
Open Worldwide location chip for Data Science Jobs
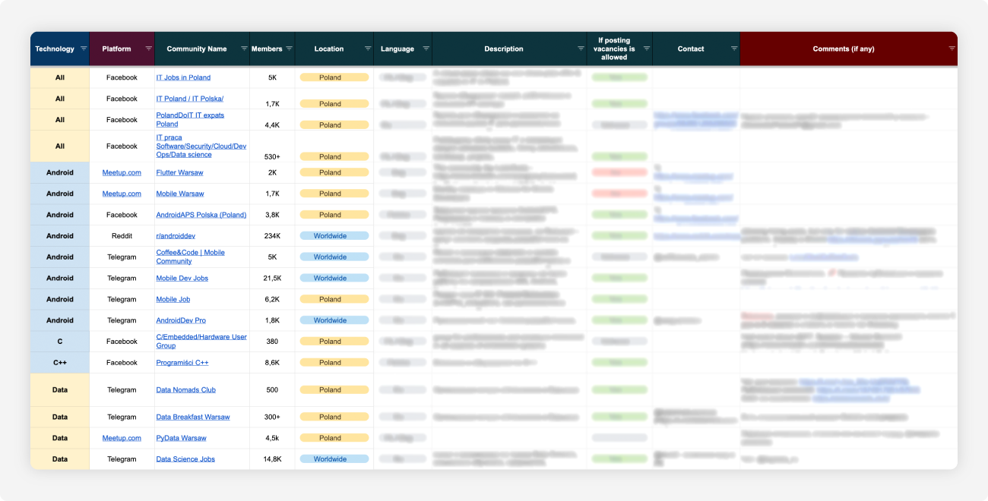334,459
